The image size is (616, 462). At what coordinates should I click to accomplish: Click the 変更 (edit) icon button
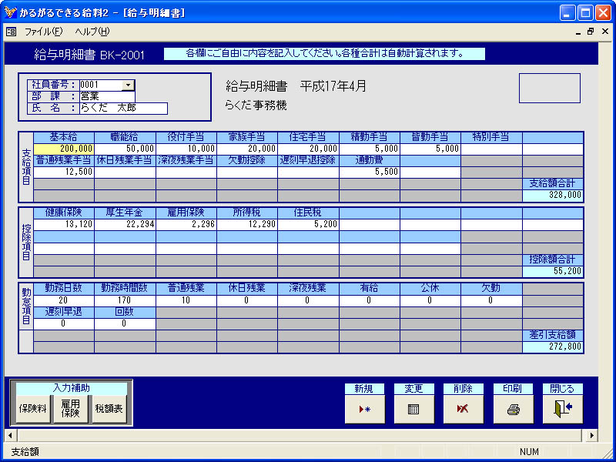(x=413, y=409)
